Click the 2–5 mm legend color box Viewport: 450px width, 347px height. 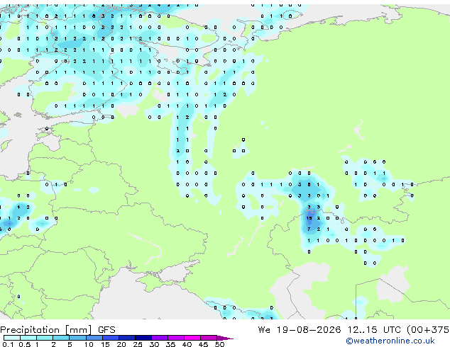click(x=61, y=338)
